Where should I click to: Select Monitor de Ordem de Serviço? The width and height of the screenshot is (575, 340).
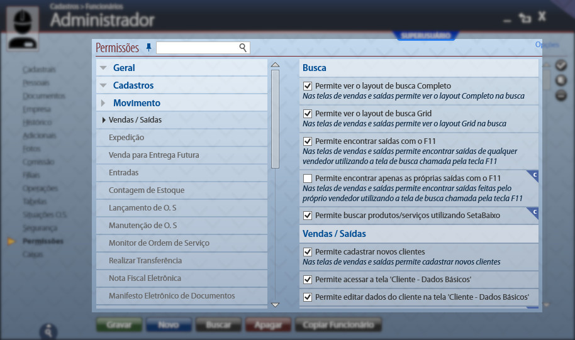coord(182,243)
